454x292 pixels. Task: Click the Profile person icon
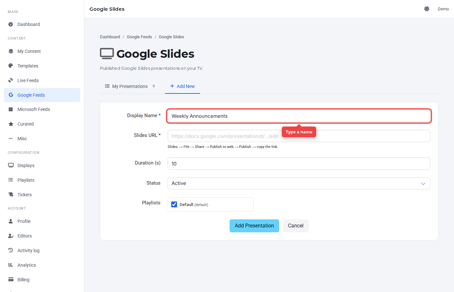[11, 221]
